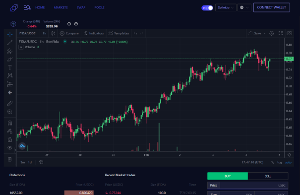Click the circled arrow icon beside info
Viewport: 300px width, 195px height.
tap(76, 24)
